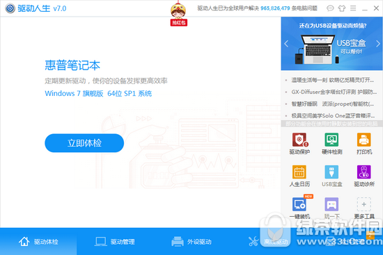
Task: Open the feedback chat bubble icon
Action: tap(330, 8)
